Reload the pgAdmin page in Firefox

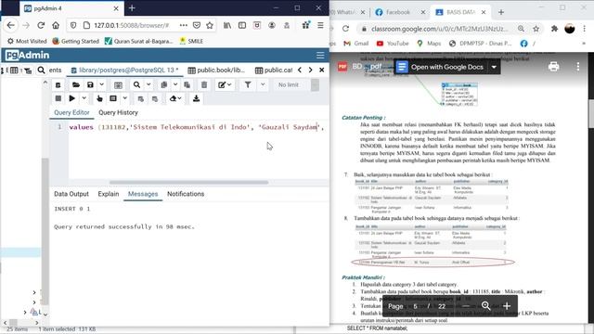click(41, 25)
